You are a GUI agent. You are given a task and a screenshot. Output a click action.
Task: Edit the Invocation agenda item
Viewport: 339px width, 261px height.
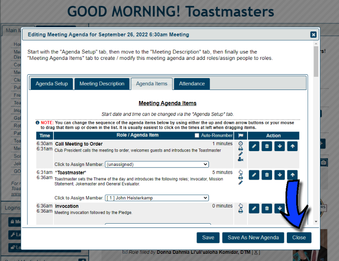point(254,208)
